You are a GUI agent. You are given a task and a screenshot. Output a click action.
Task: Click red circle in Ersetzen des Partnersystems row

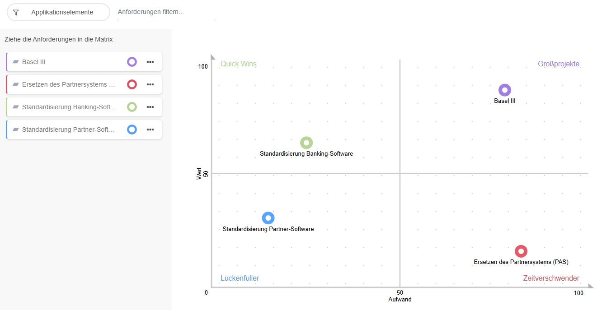point(132,84)
